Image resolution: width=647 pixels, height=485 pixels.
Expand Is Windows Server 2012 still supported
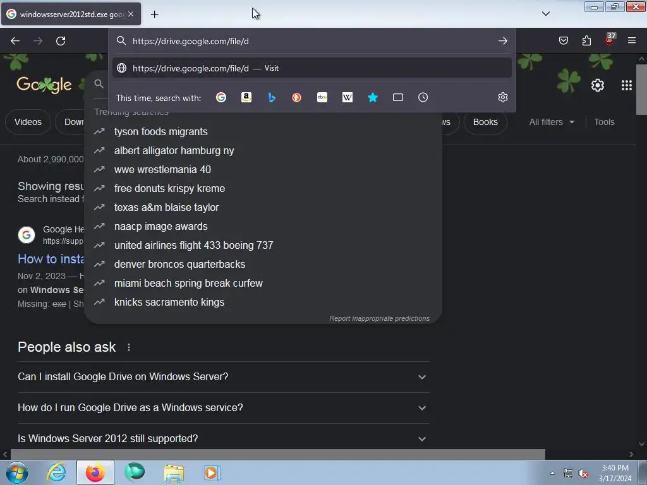[223, 438]
